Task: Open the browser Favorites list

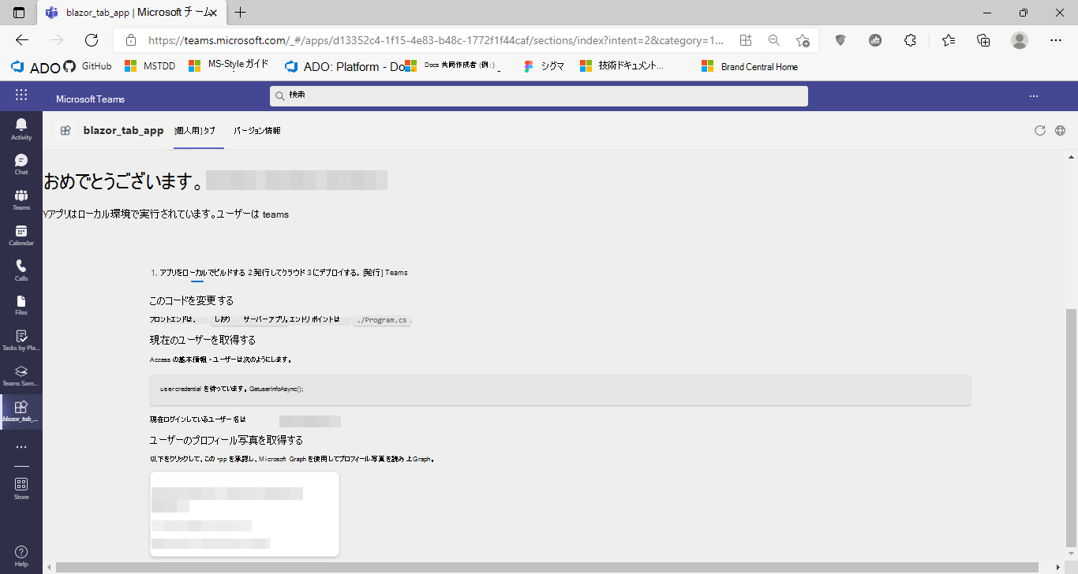Action: 949,40
